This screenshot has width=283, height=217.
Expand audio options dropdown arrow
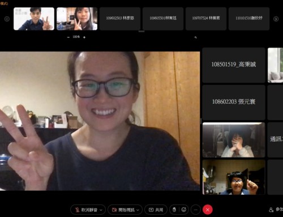click(101, 210)
